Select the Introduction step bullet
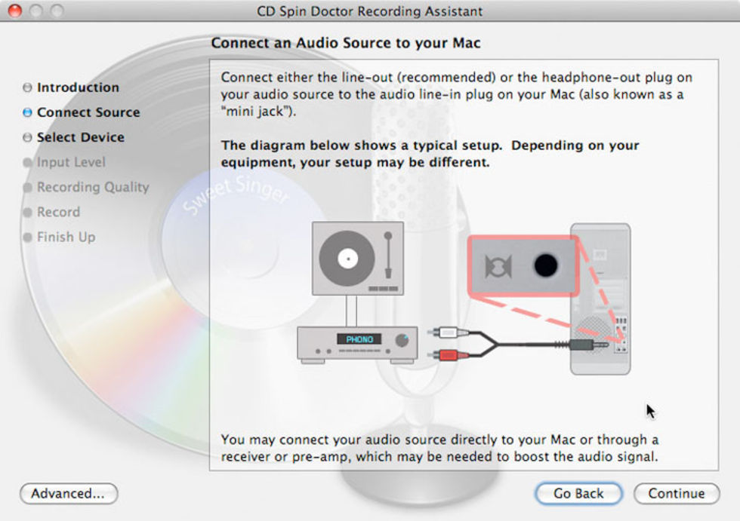 [x=27, y=87]
